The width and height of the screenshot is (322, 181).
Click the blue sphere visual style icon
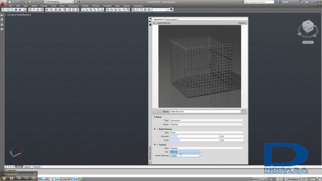click(x=16, y=10)
